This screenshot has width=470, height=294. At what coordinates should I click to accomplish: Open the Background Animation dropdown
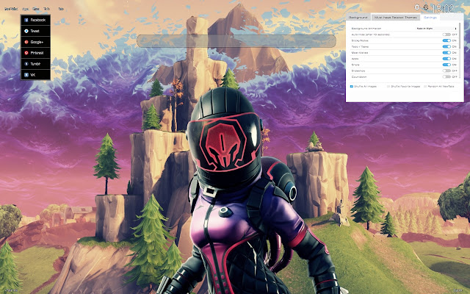pyautogui.click(x=436, y=29)
